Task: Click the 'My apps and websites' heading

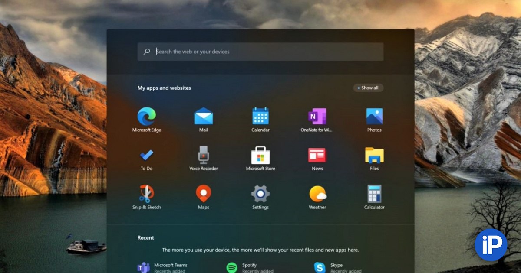Action: (164, 88)
